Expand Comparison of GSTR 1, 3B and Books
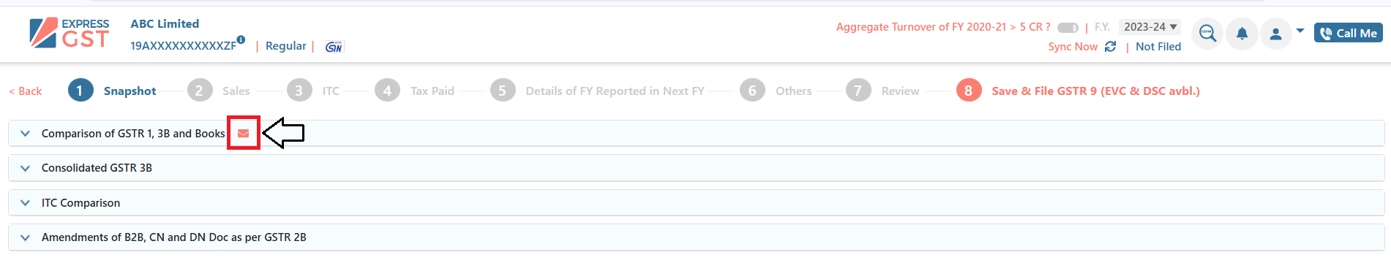This screenshot has width=1391, height=271. (696, 134)
